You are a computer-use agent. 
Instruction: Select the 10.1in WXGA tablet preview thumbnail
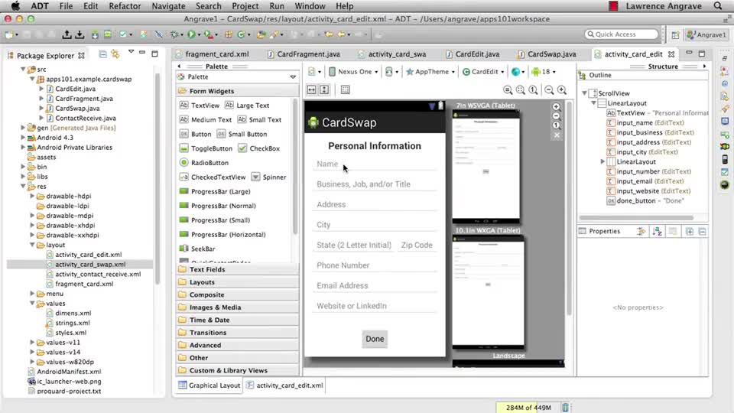pyautogui.click(x=489, y=291)
